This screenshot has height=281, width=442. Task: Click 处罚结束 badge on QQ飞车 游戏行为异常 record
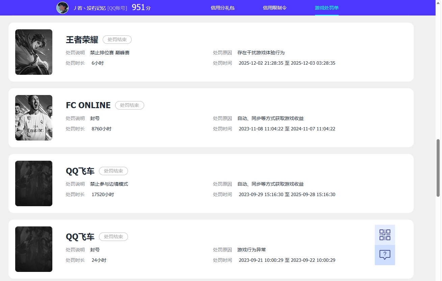click(x=113, y=237)
